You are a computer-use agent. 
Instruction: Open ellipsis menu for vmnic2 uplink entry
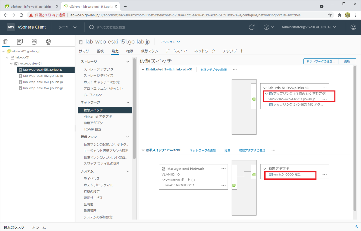coord(325,99)
